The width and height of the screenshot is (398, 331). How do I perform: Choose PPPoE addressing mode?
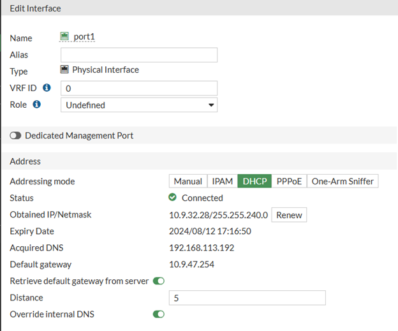coord(290,181)
